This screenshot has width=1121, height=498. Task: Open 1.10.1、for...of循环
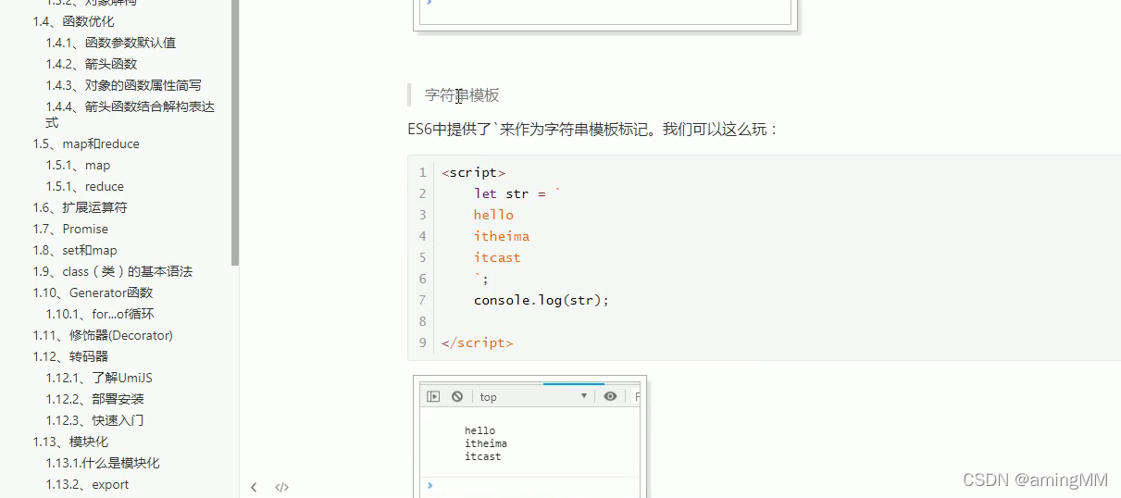100,314
